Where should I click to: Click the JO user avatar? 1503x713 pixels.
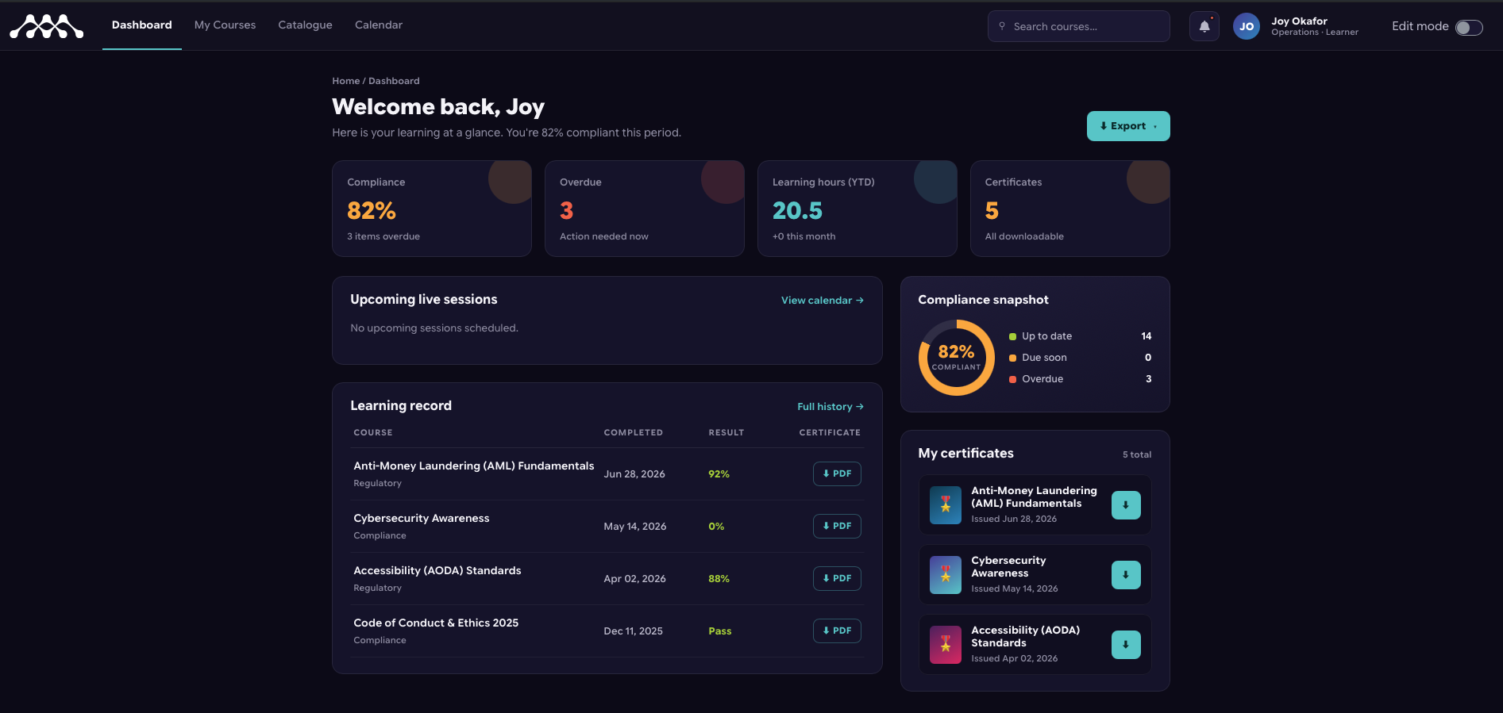(x=1247, y=26)
